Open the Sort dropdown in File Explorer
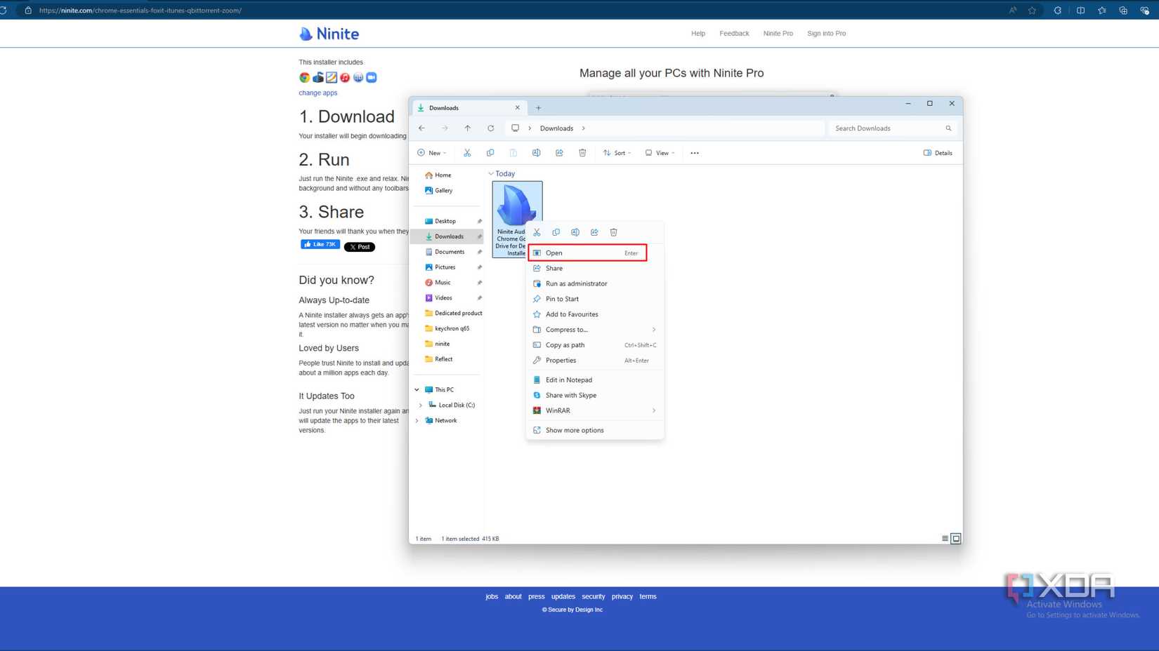The image size is (1159, 651). click(617, 152)
